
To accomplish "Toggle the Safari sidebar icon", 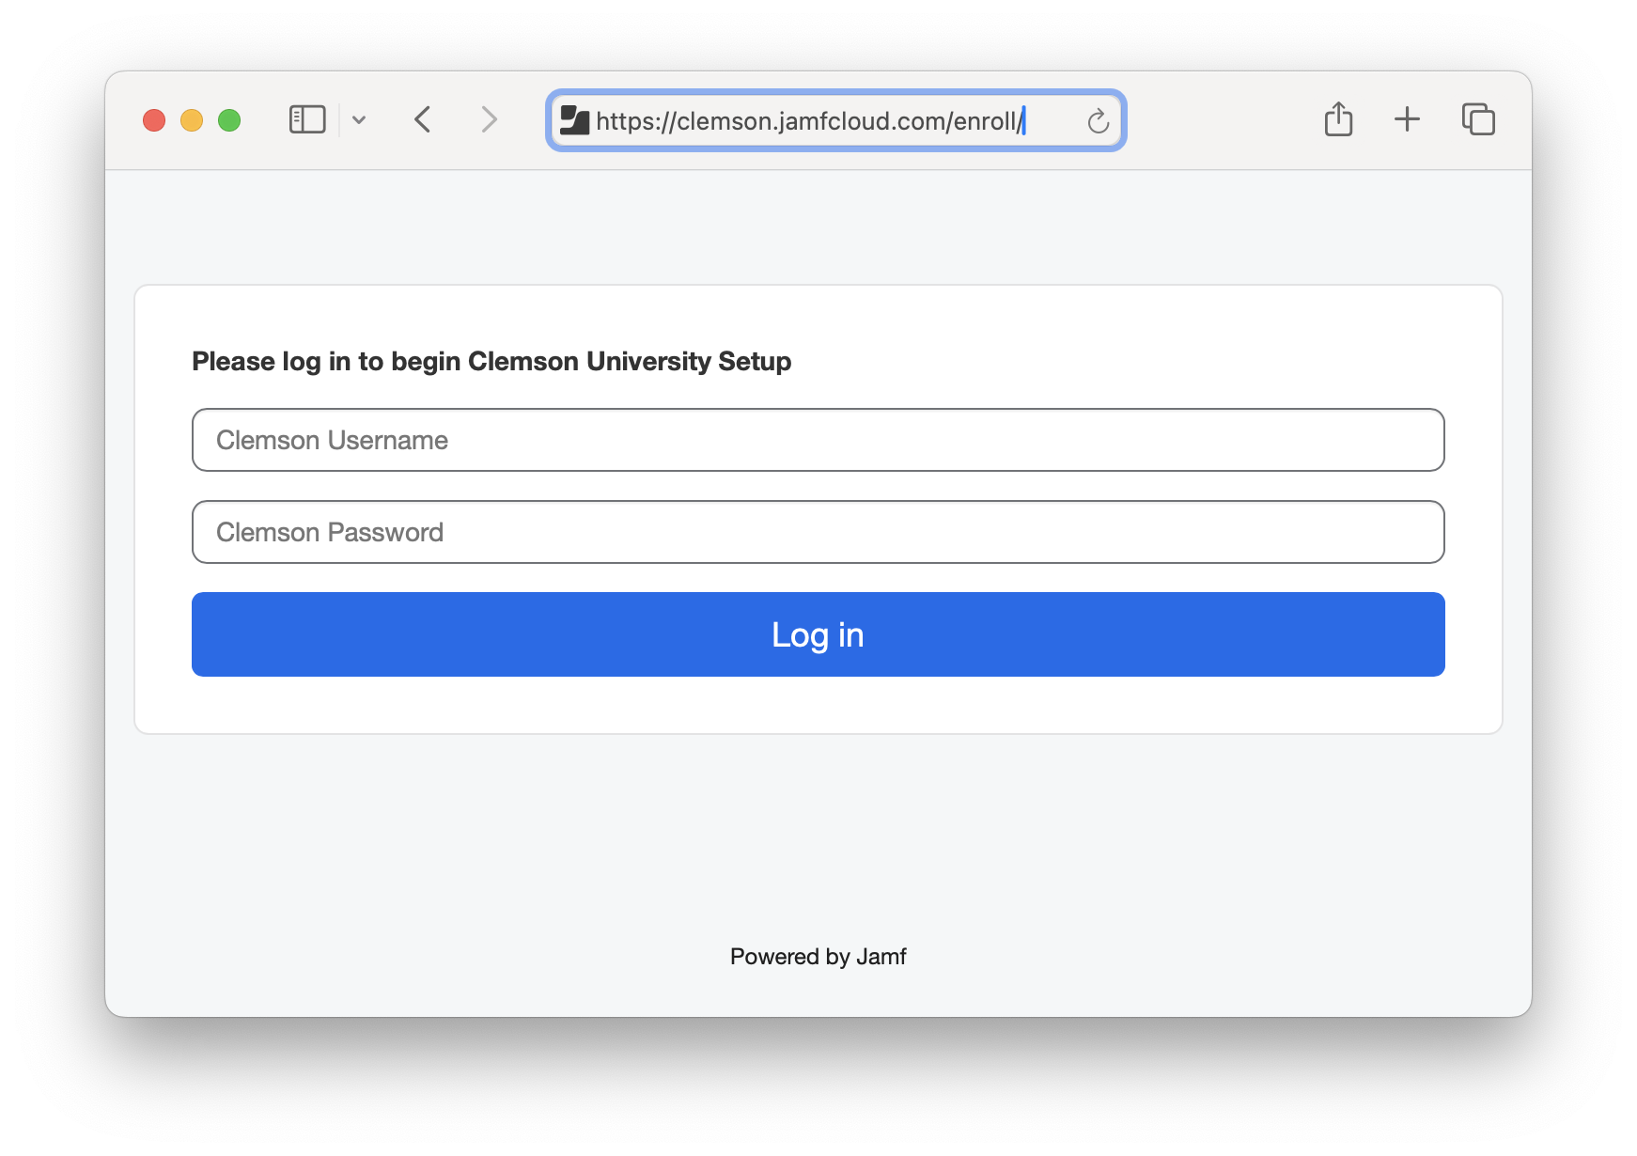I will click(x=307, y=119).
